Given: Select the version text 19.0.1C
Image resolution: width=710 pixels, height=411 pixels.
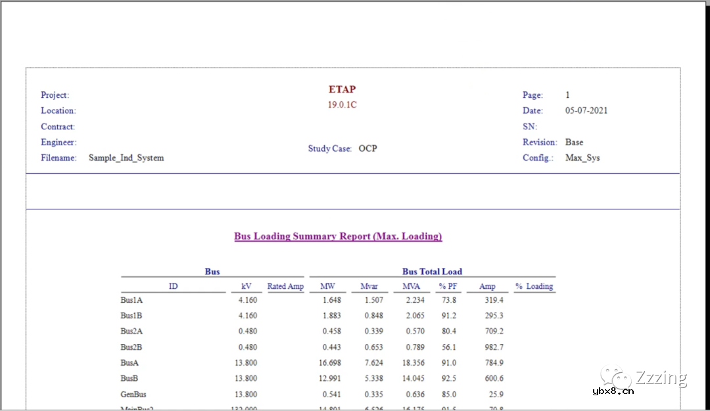Looking at the screenshot, I should point(342,104).
